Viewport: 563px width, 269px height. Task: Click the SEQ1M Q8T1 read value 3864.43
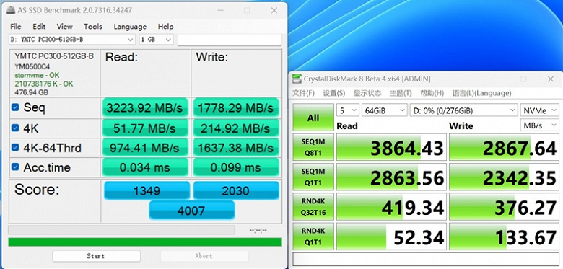[391, 147]
